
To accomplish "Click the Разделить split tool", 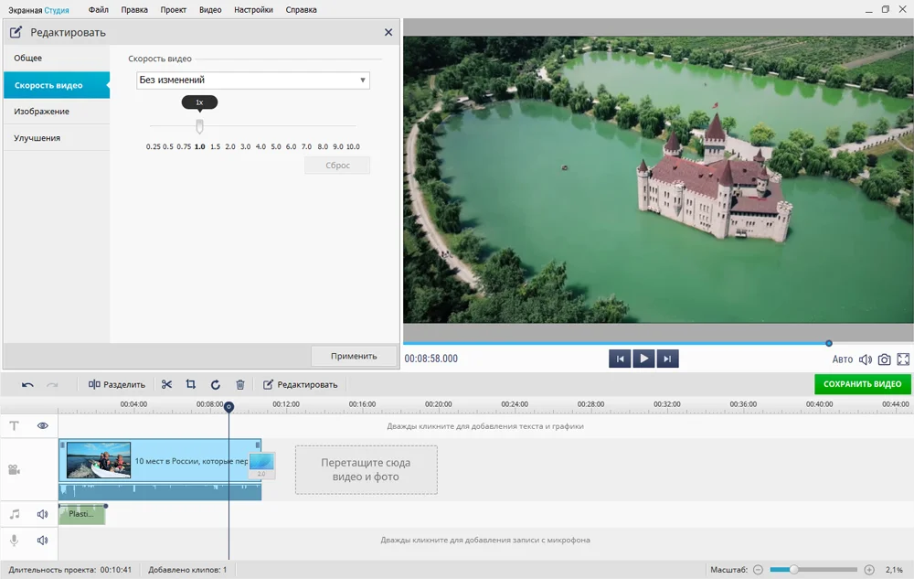I will [x=117, y=384].
